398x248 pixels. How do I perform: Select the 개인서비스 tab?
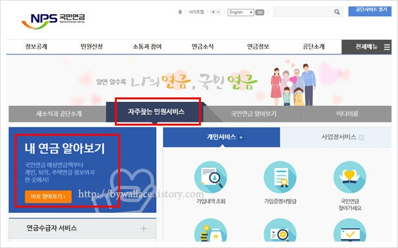[221, 137]
